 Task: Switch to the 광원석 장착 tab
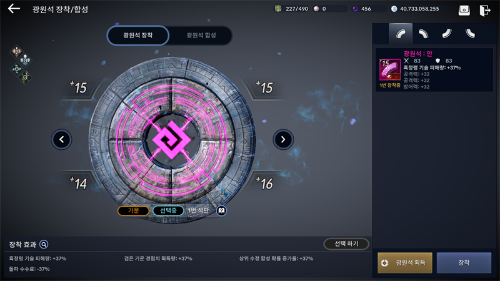137,36
